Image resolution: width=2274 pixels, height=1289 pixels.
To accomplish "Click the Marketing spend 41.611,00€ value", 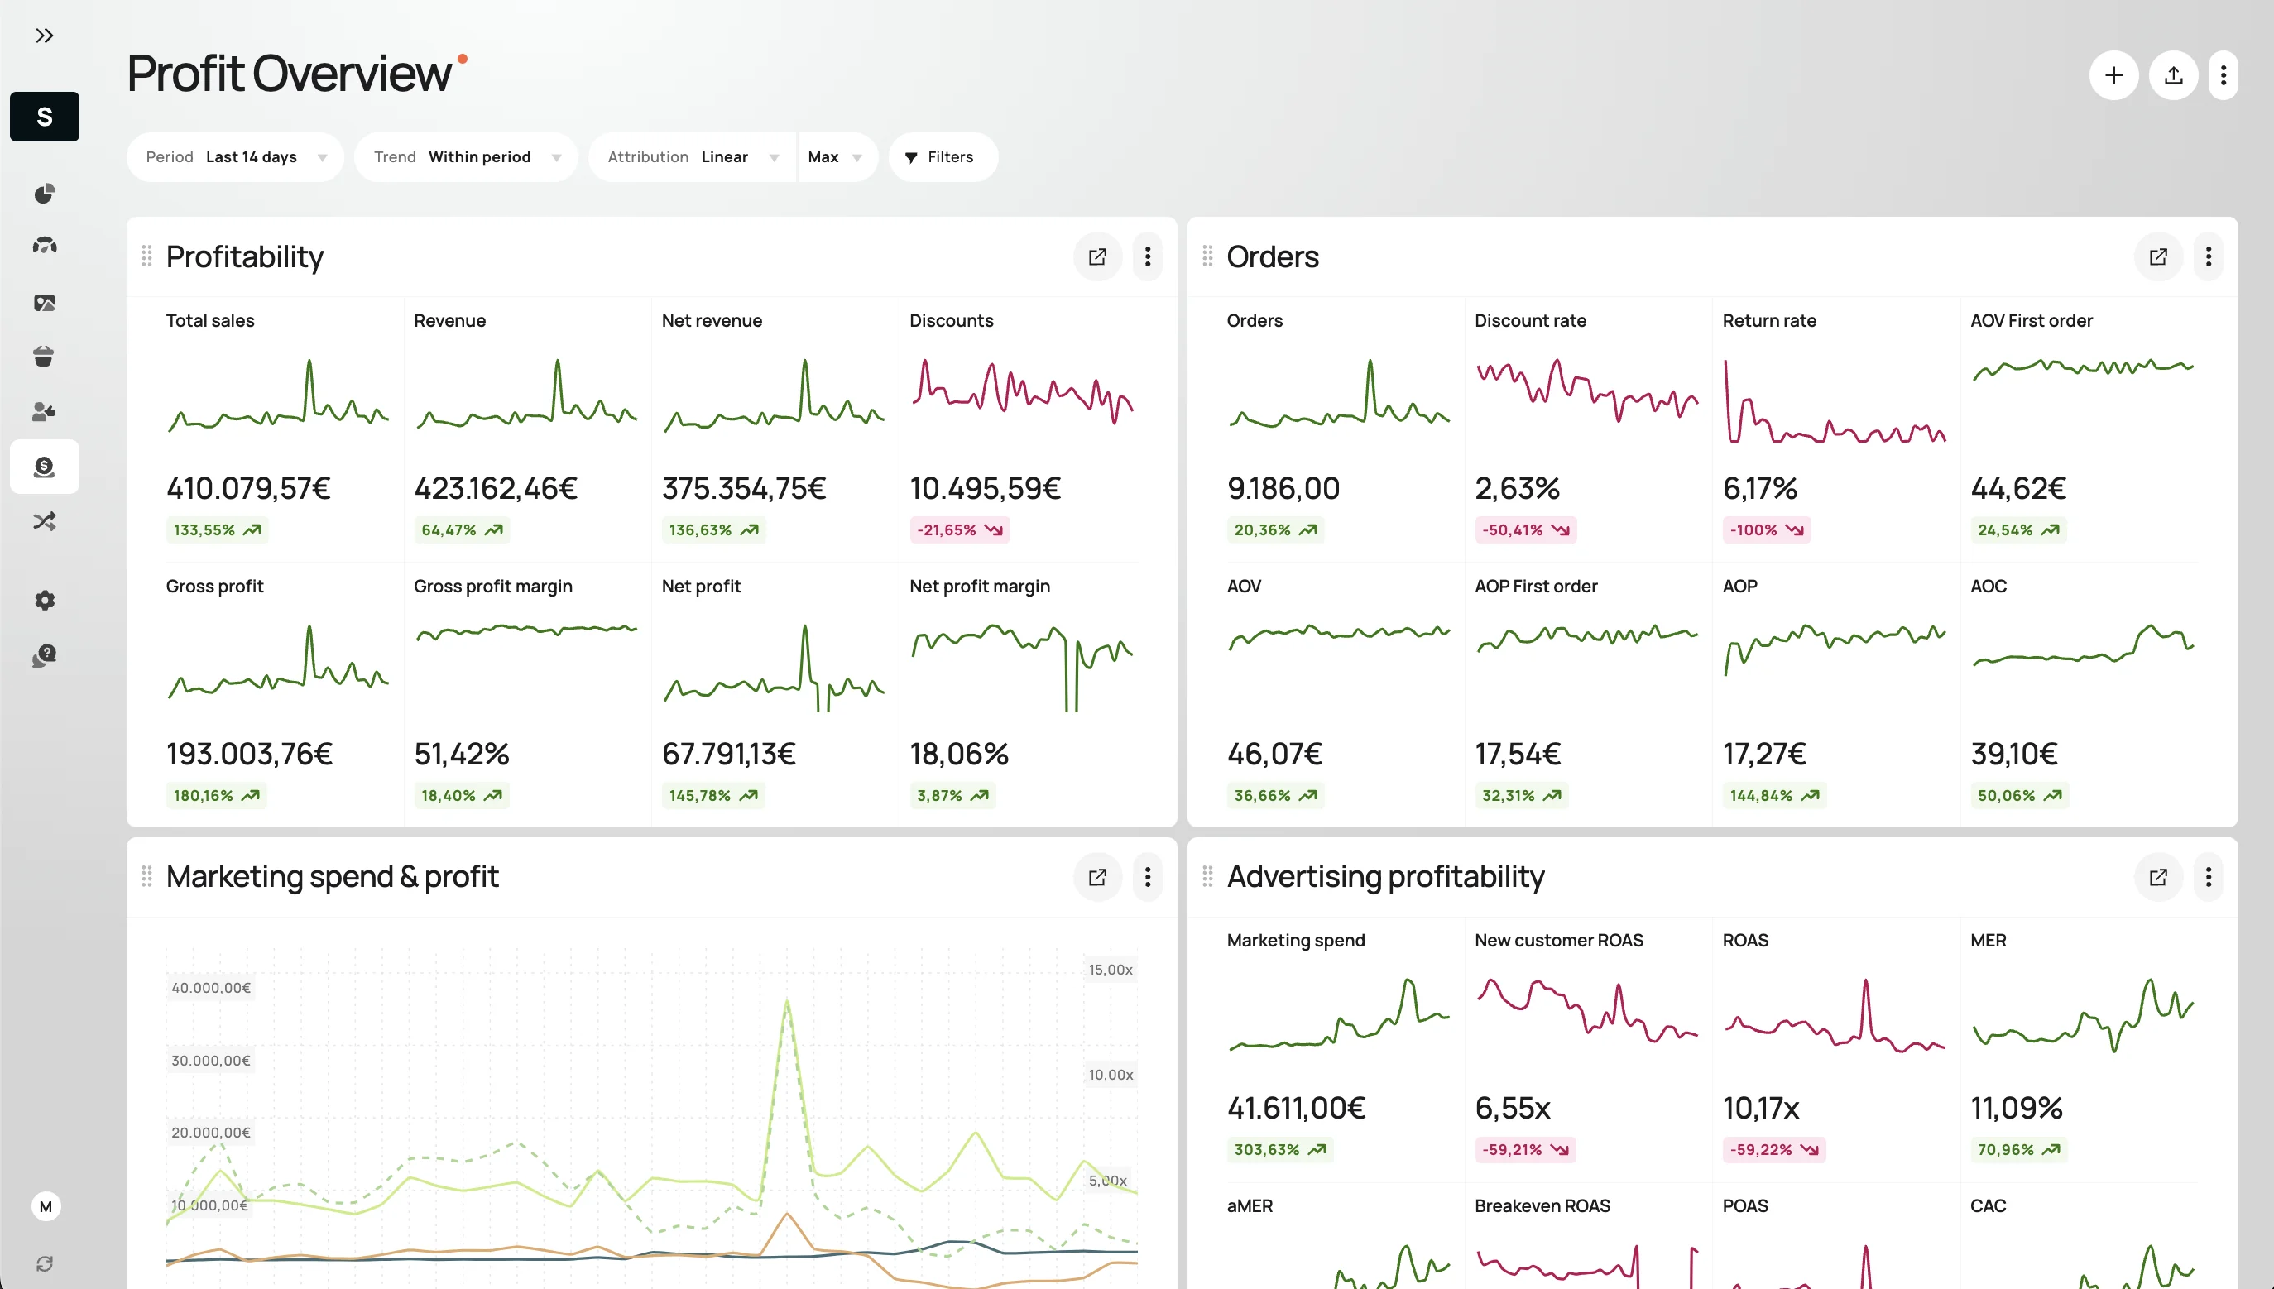I will click(1297, 1108).
